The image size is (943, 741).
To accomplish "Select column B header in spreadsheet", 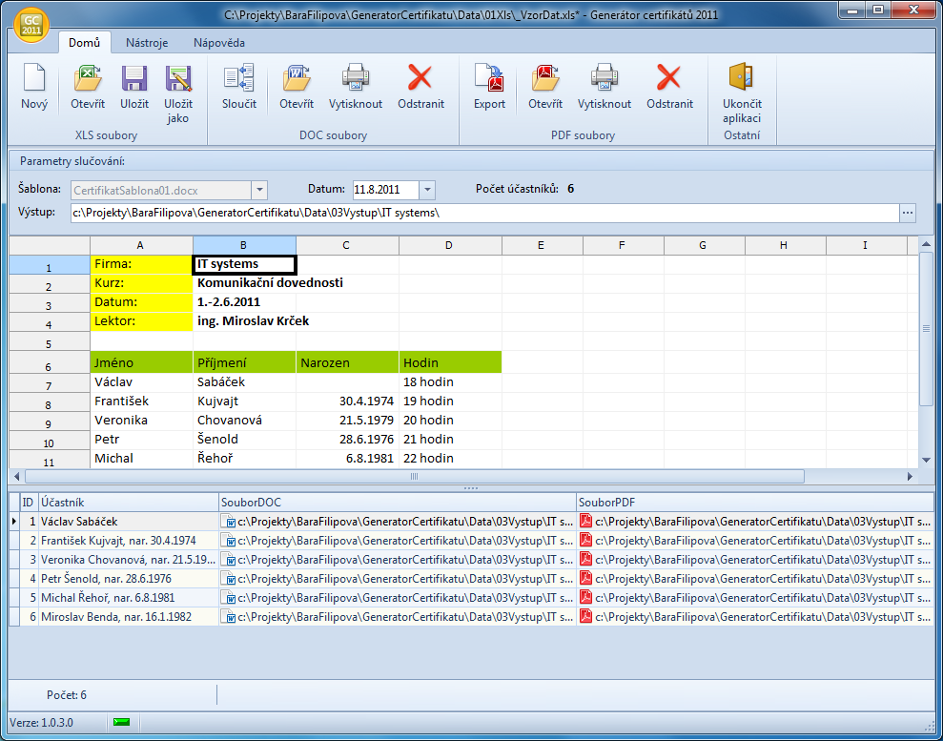I will click(244, 245).
